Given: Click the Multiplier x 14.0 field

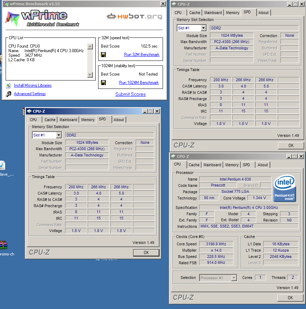Looking at the screenshot, I should 216,250.
